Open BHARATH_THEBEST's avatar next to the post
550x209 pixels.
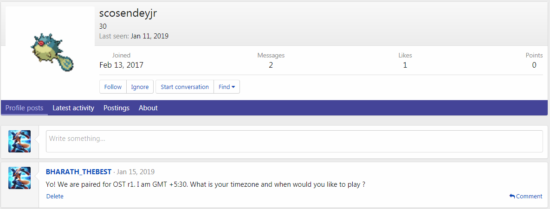point(19,178)
